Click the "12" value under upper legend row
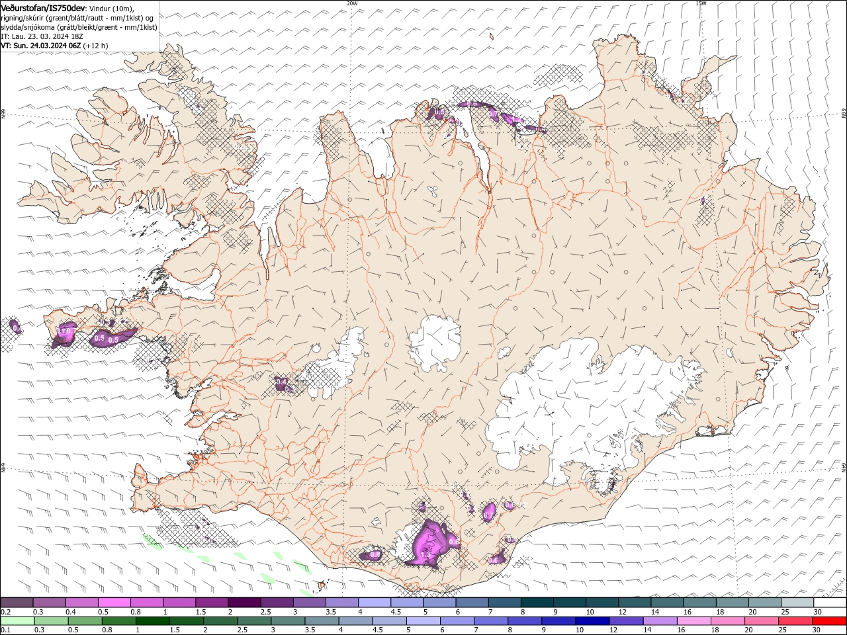 click(623, 612)
